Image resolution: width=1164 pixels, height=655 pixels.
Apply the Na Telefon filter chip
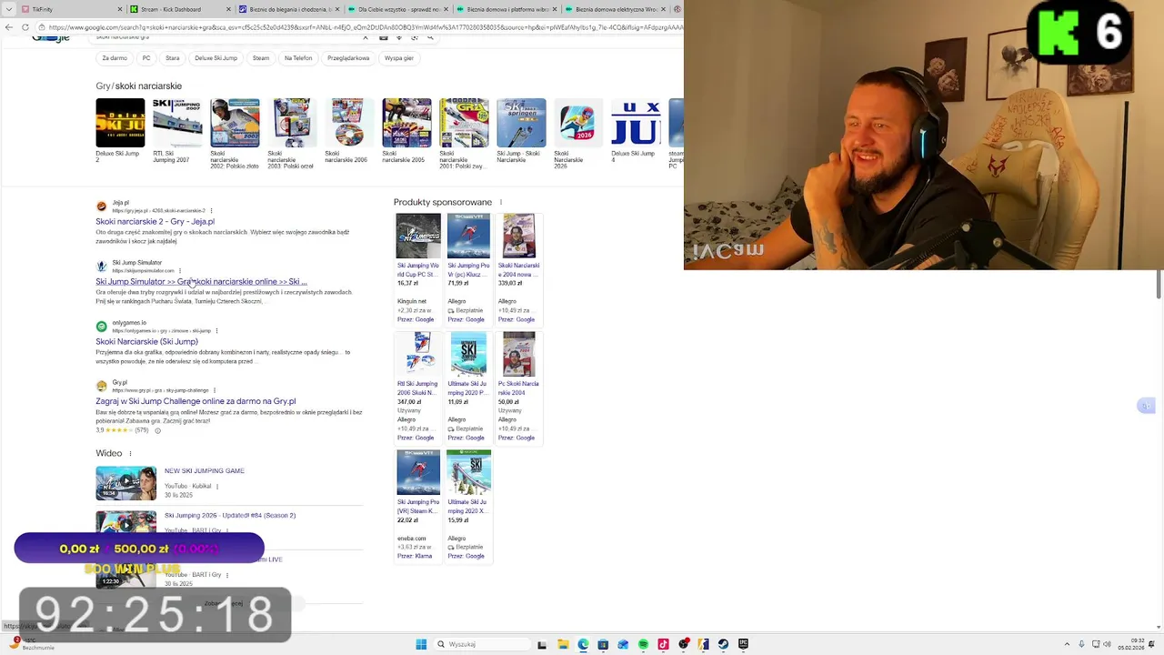[298, 58]
